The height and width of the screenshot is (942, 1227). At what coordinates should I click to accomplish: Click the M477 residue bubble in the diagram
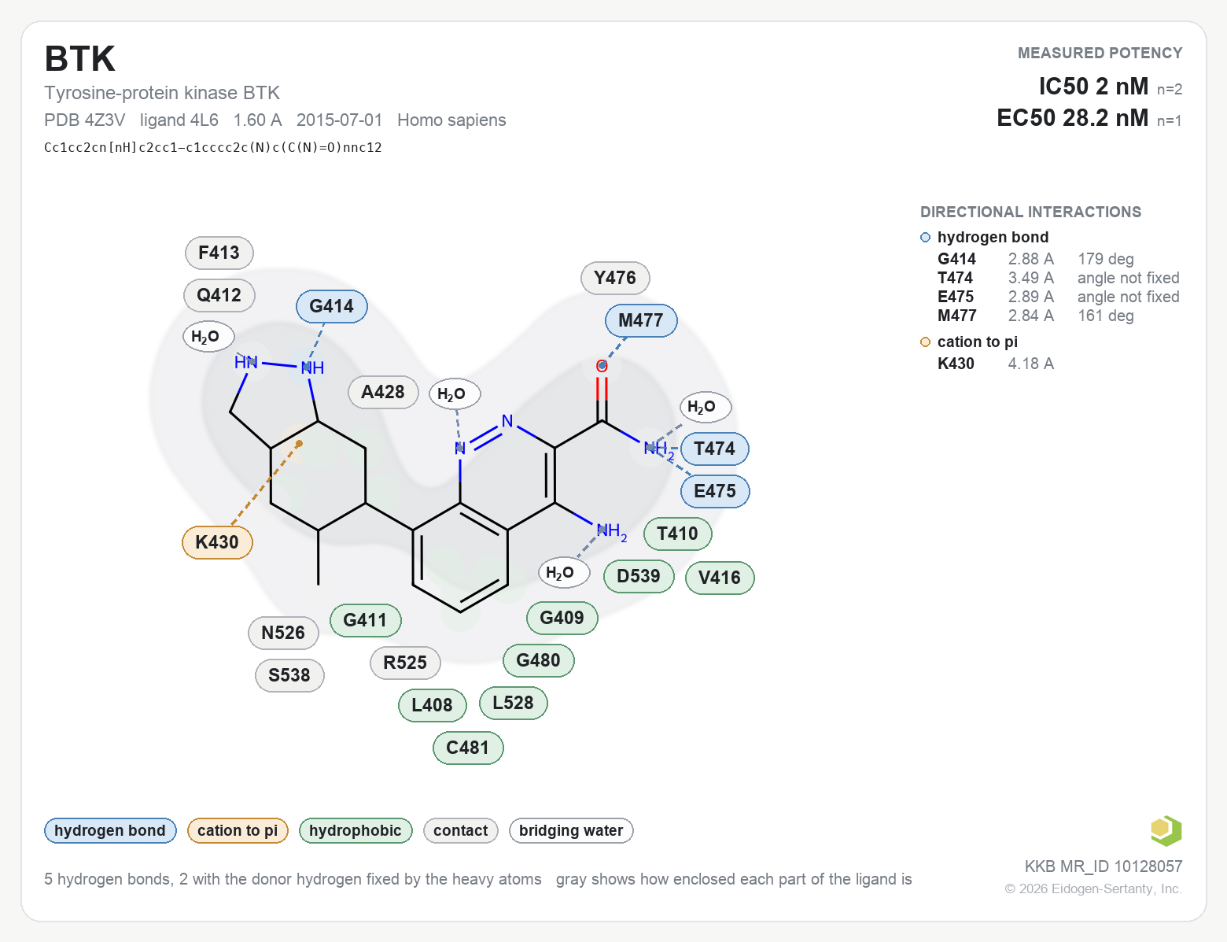tap(641, 320)
